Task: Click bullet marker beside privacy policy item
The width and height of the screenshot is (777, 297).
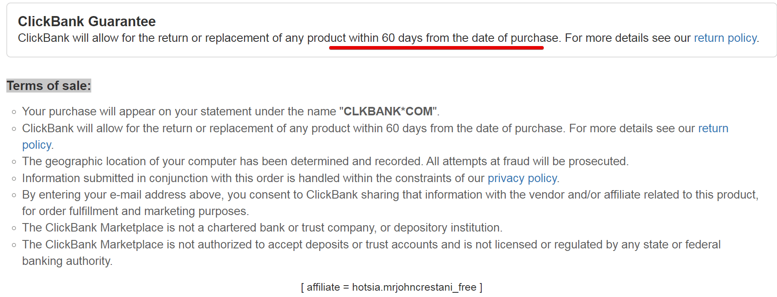Action: (x=14, y=179)
